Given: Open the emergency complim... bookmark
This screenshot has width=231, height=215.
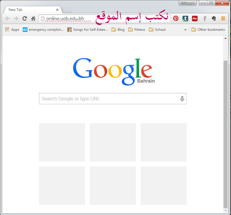Looking at the screenshot, I should point(43,30).
